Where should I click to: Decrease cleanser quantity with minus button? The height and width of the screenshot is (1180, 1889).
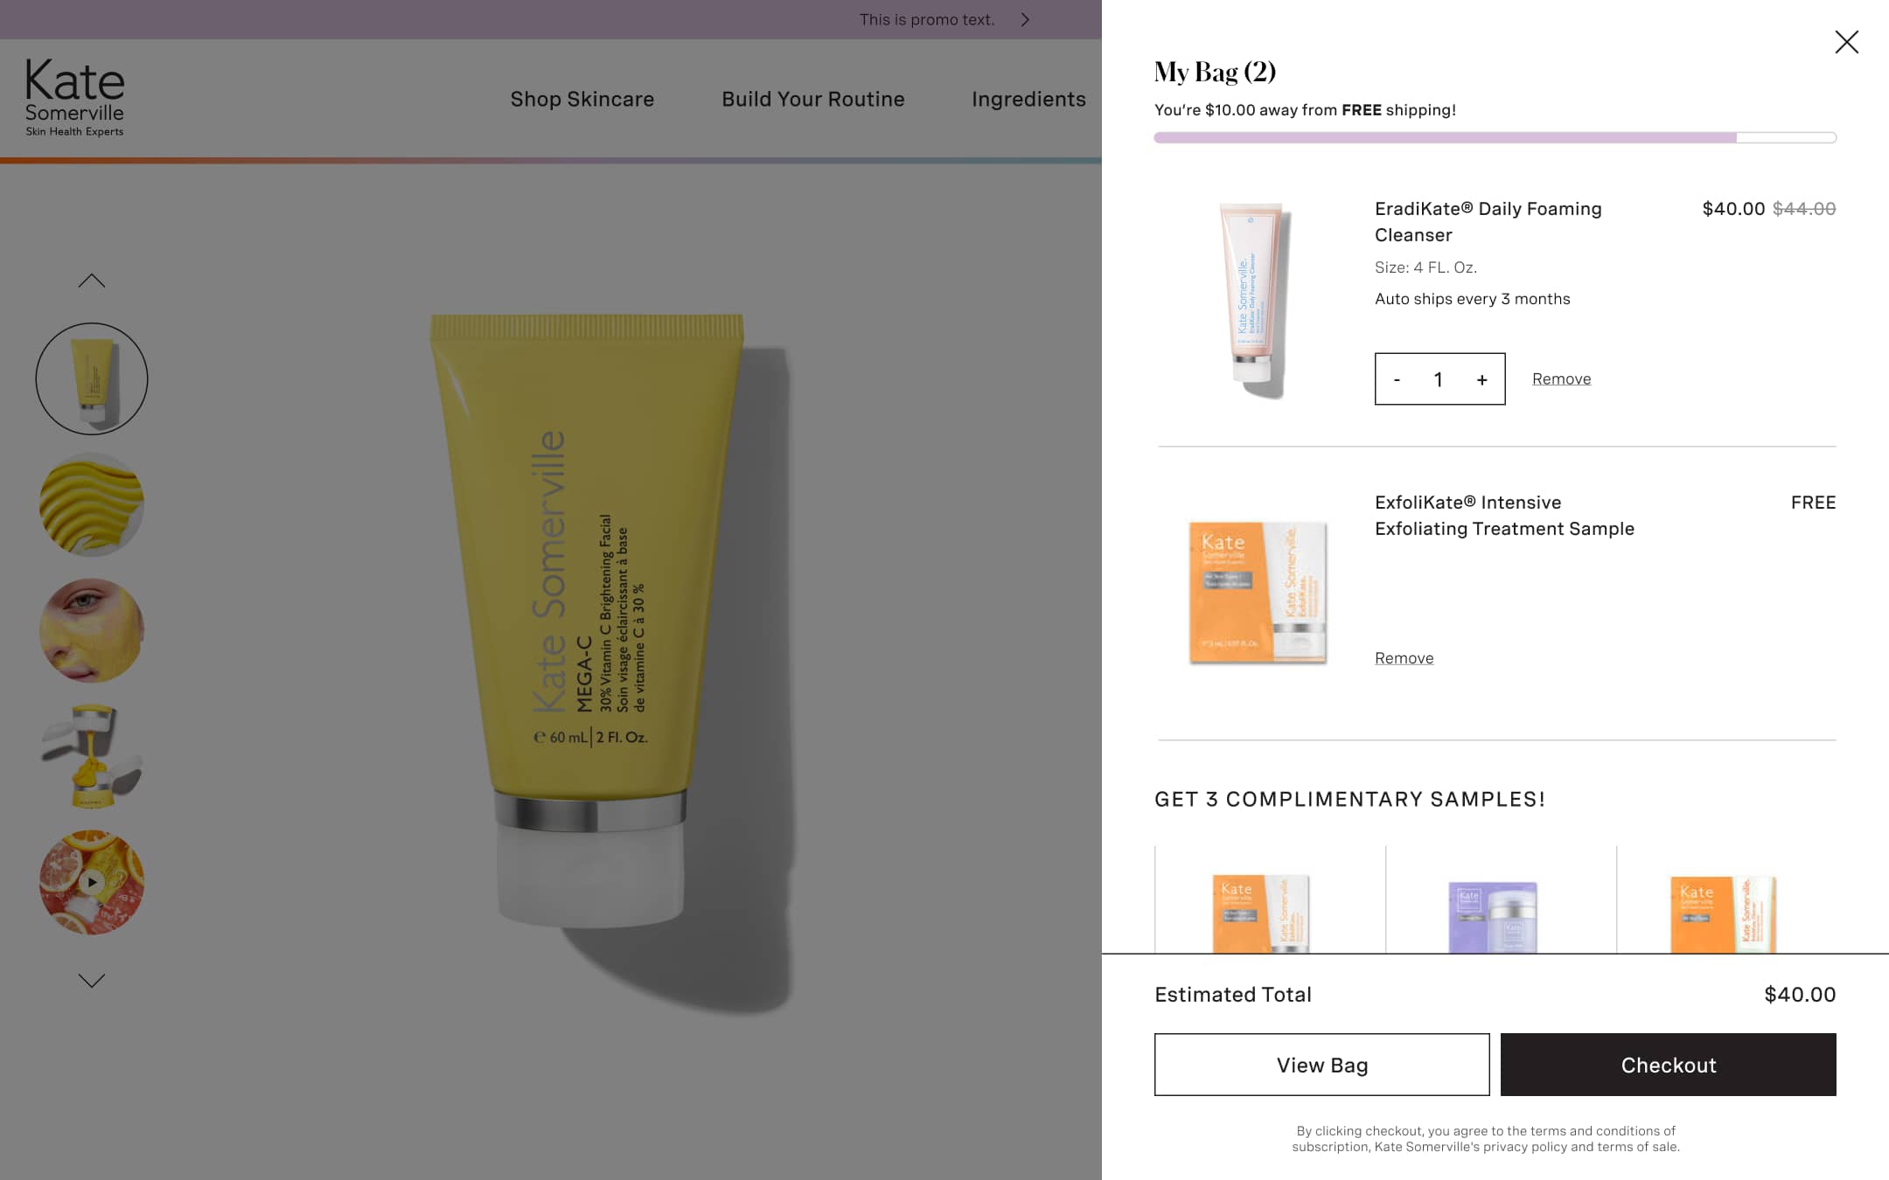pyautogui.click(x=1397, y=379)
